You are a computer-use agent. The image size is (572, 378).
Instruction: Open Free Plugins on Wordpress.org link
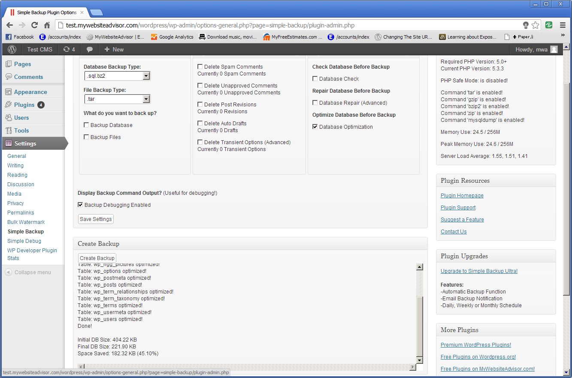(478, 357)
